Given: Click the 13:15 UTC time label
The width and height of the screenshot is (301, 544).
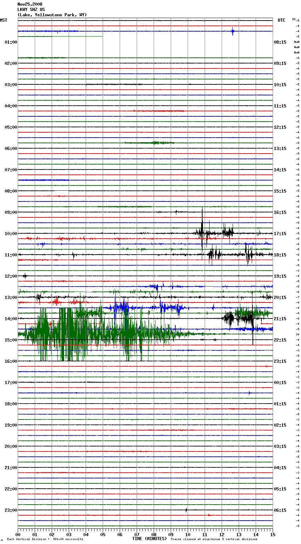Looking at the screenshot, I should tap(280, 149).
